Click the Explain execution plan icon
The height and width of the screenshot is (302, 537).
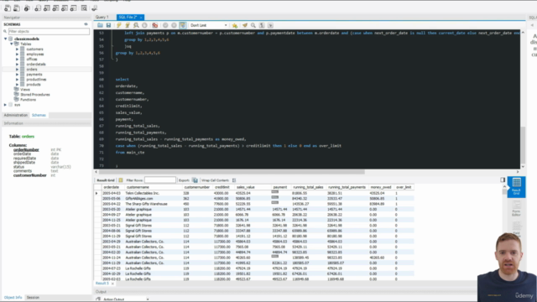(x=136, y=25)
